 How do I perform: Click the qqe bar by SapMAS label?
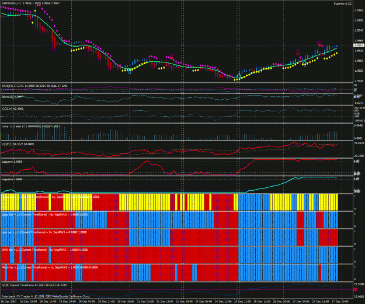click(x=44, y=232)
